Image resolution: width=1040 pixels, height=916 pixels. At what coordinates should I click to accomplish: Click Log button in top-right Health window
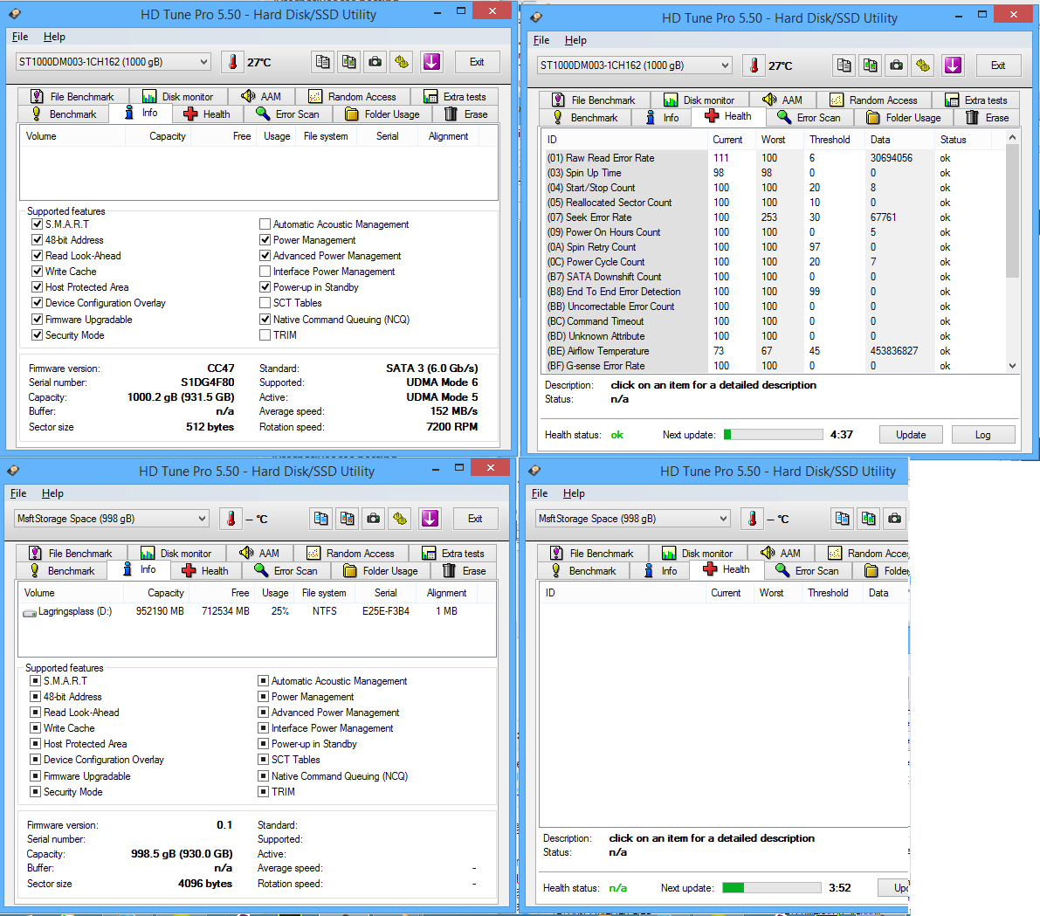(x=983, y=435)
